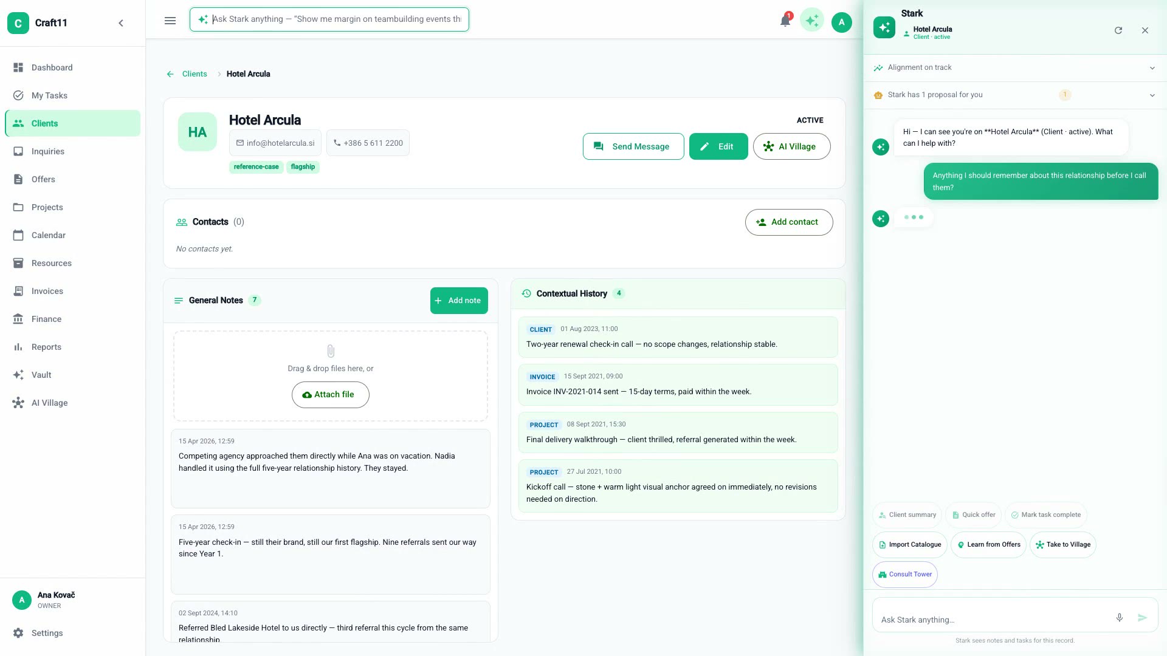Click the Add contact button

tap(789, 222)
